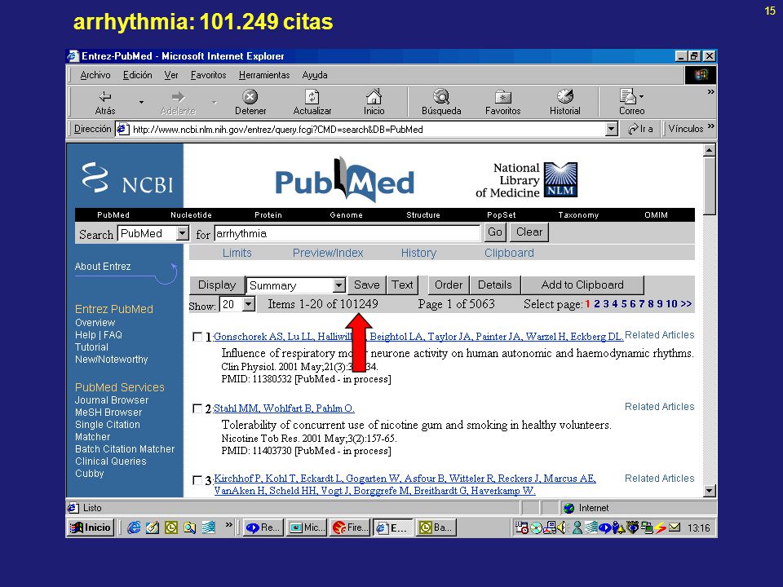Open the Historial panel
The width and height of the screenshot is (783, 587).
click(564, 103)
